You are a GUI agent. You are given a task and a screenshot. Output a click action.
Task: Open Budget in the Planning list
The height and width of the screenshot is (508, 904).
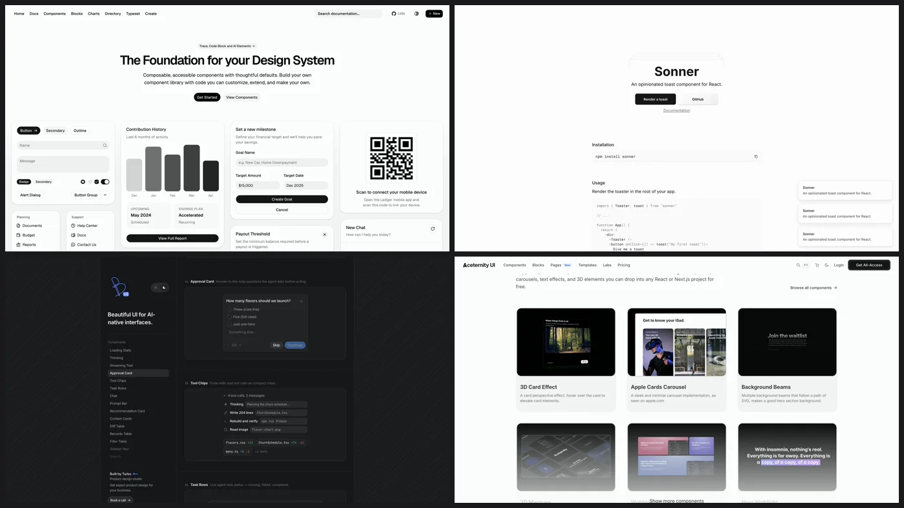tap(26, 235)
